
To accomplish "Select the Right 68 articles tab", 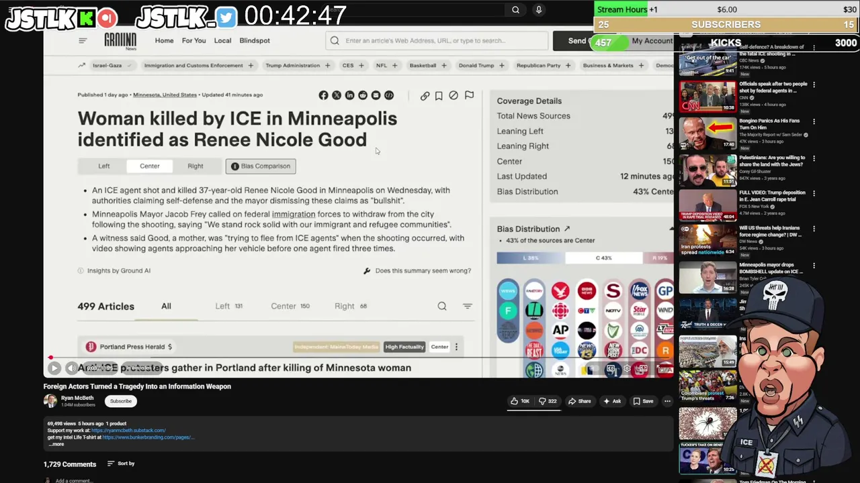I will coord(351,306).
